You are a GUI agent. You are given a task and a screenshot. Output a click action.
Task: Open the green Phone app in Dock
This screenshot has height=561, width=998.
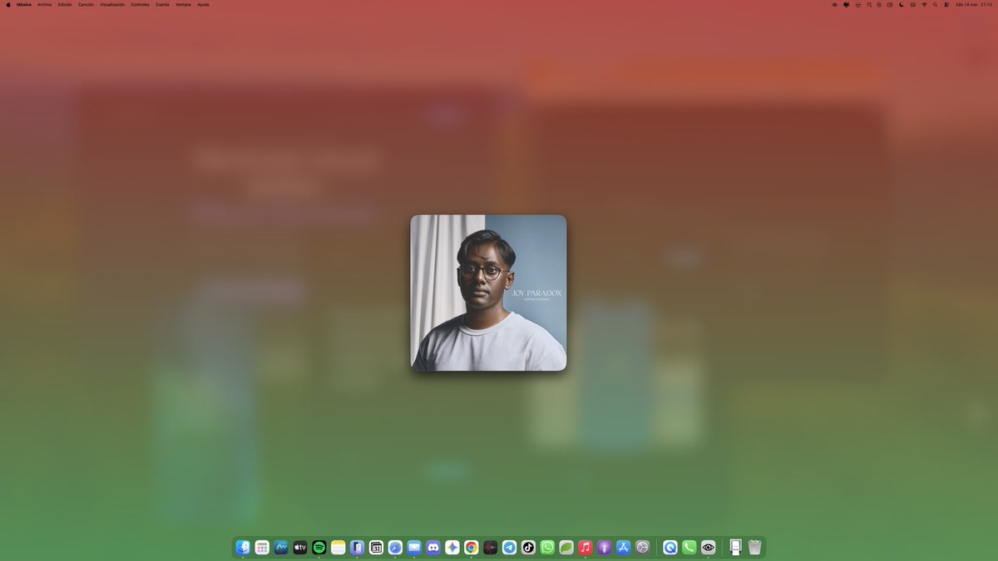tap(689, 547)
